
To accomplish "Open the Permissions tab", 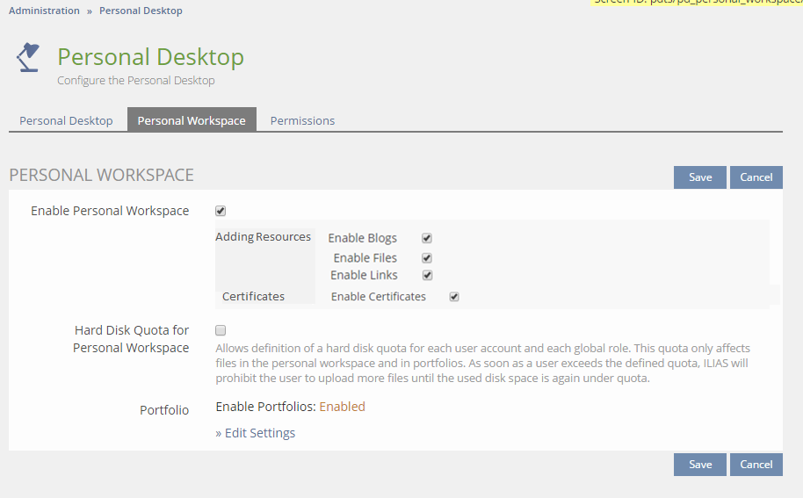I will (x=302, y=120).
